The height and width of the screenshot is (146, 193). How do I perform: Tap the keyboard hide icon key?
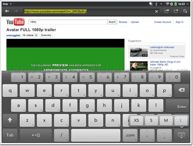tap(181, 135)
